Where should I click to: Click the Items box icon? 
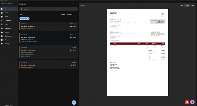[x=2, y=17]
